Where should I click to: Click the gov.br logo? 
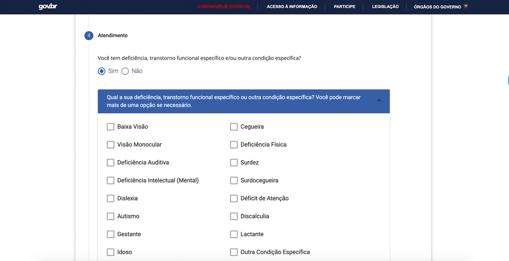[x=48, y=6]
